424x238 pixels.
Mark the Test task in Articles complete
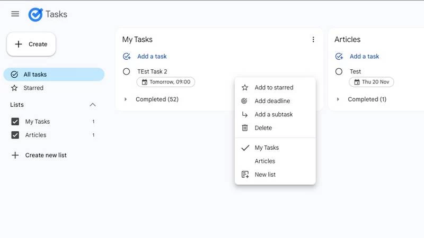(x=339, y=71)
